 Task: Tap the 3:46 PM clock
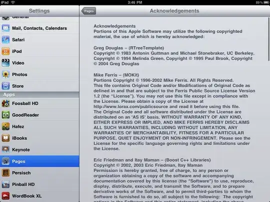point(135,2)
